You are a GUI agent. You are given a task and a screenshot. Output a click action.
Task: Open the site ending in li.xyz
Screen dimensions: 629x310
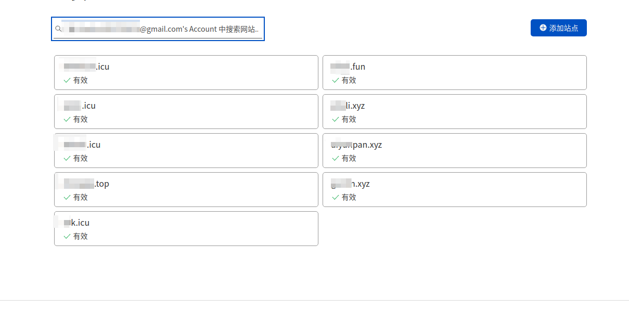(454, 111)
